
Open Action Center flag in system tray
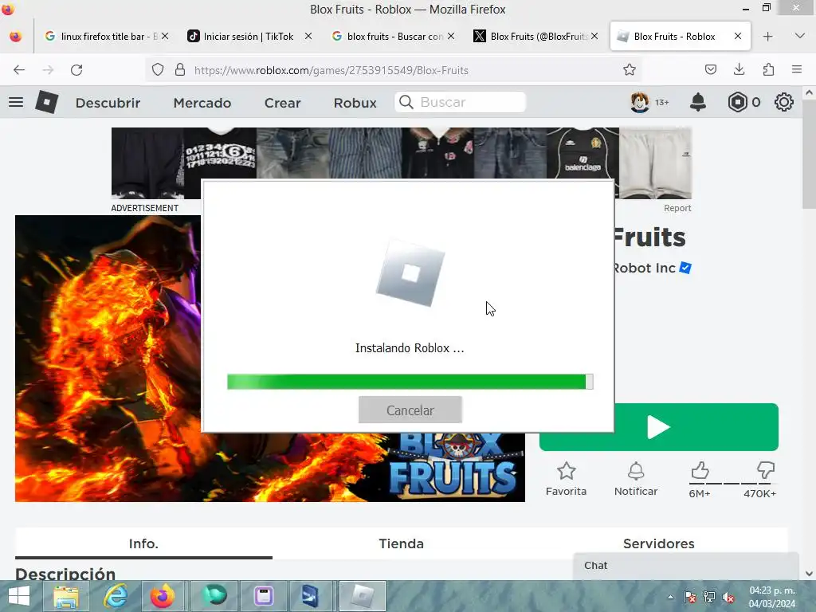[690, 597]
